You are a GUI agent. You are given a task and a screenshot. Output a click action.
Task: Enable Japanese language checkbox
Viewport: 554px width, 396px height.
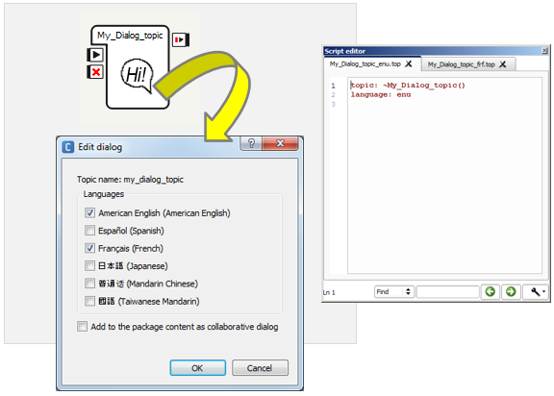pos(89,266)
